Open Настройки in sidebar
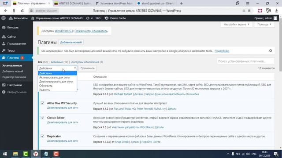The image size is (282, 158). point(15,85)
